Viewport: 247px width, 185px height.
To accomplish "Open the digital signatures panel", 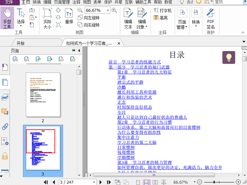I will (5, 141).
